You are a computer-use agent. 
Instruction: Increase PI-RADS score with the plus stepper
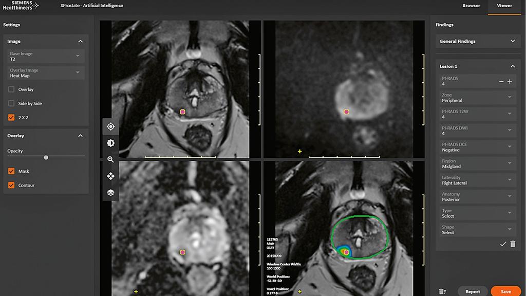[510, 81]
